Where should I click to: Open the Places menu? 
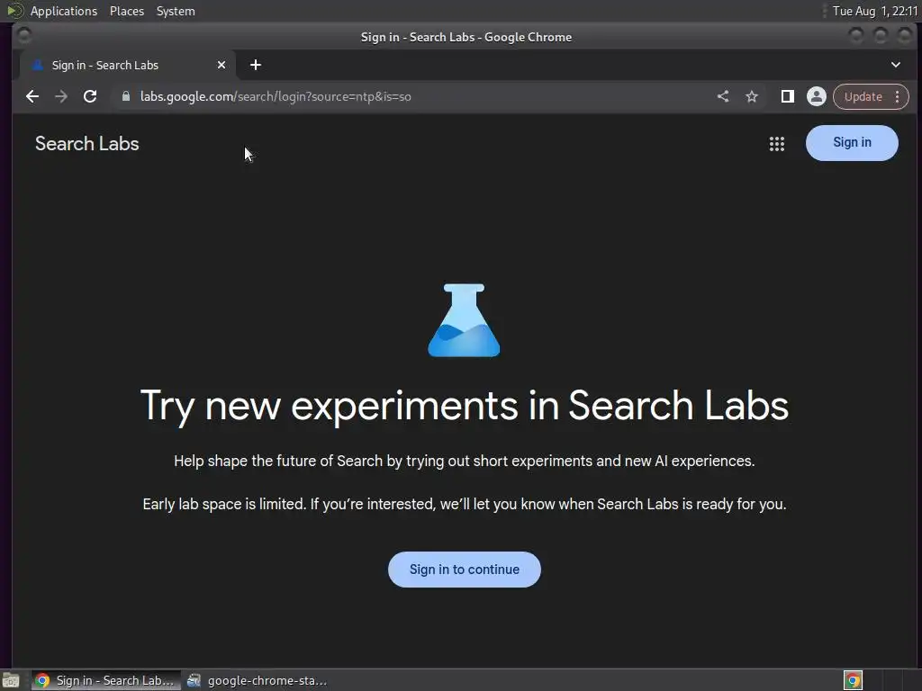coord(127,11)
